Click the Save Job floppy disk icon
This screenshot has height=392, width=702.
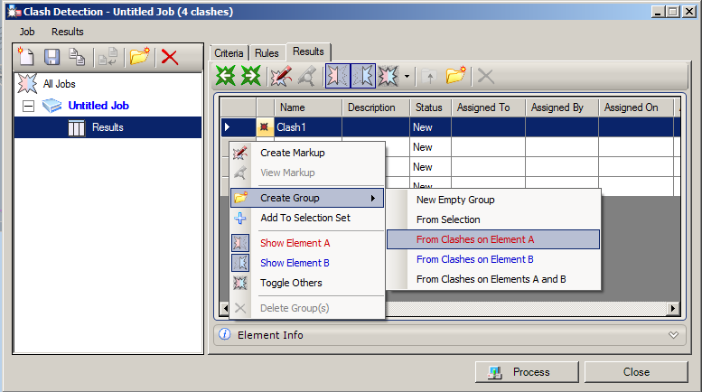[51, 57]
